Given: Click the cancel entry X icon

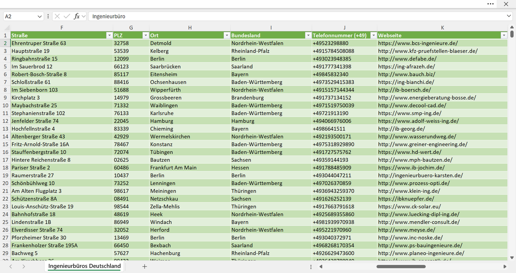Looking at the screenshot, I should point(57,16).
